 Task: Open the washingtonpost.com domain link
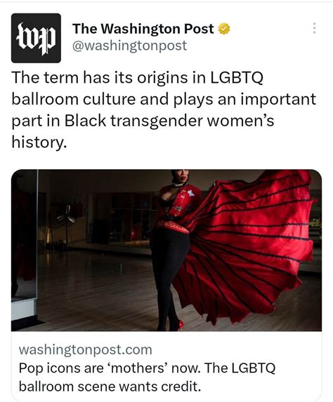[x=85, y=349]
